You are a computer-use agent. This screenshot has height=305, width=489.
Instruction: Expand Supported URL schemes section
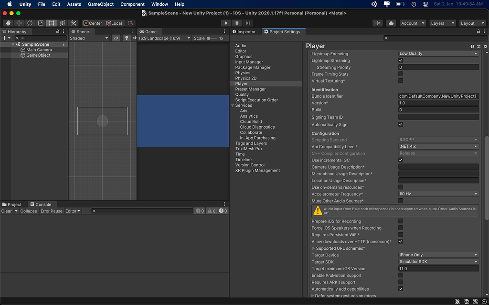click(x=314, y=248)
